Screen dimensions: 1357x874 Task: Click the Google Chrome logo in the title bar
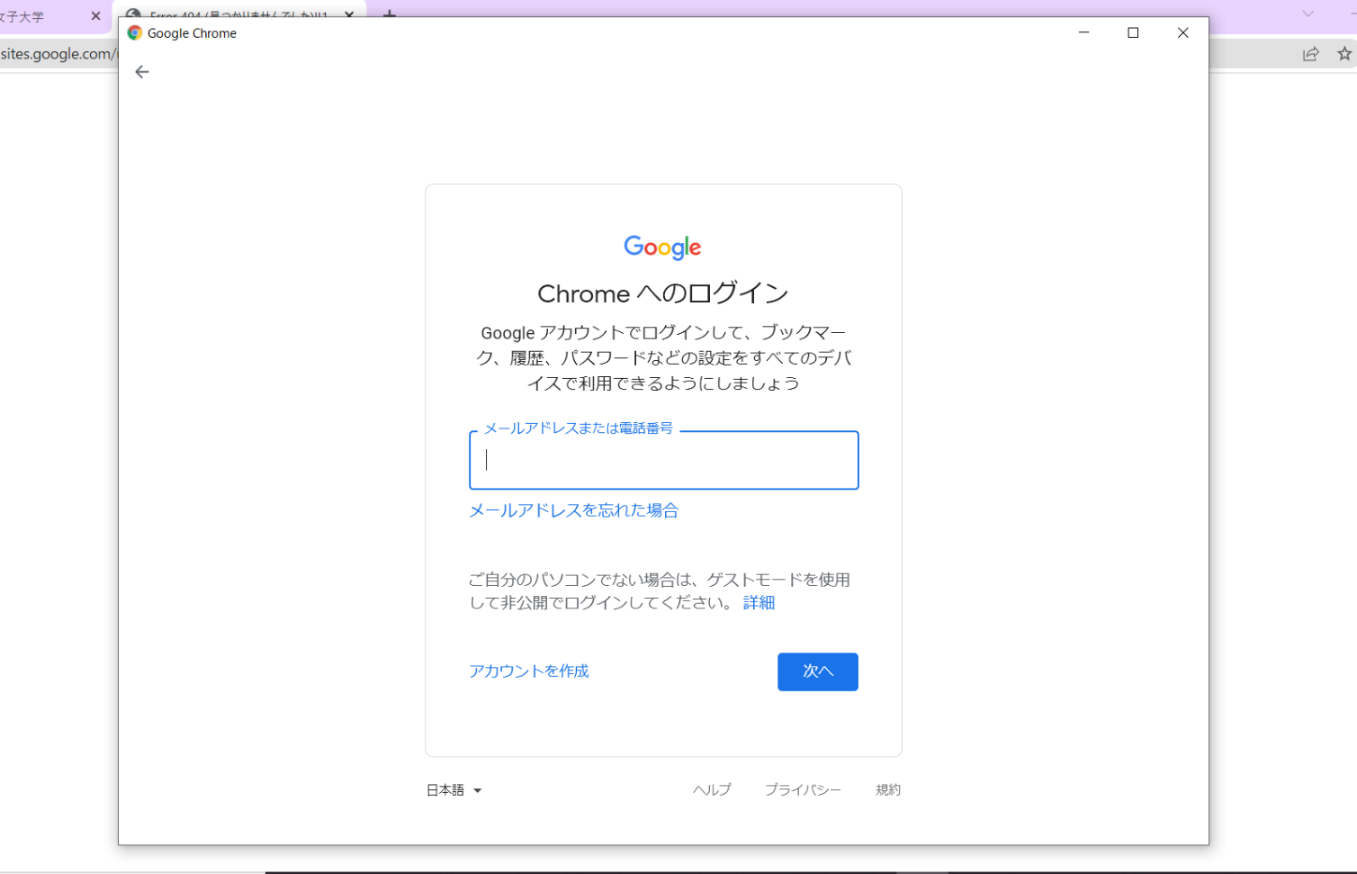[135, 33]
